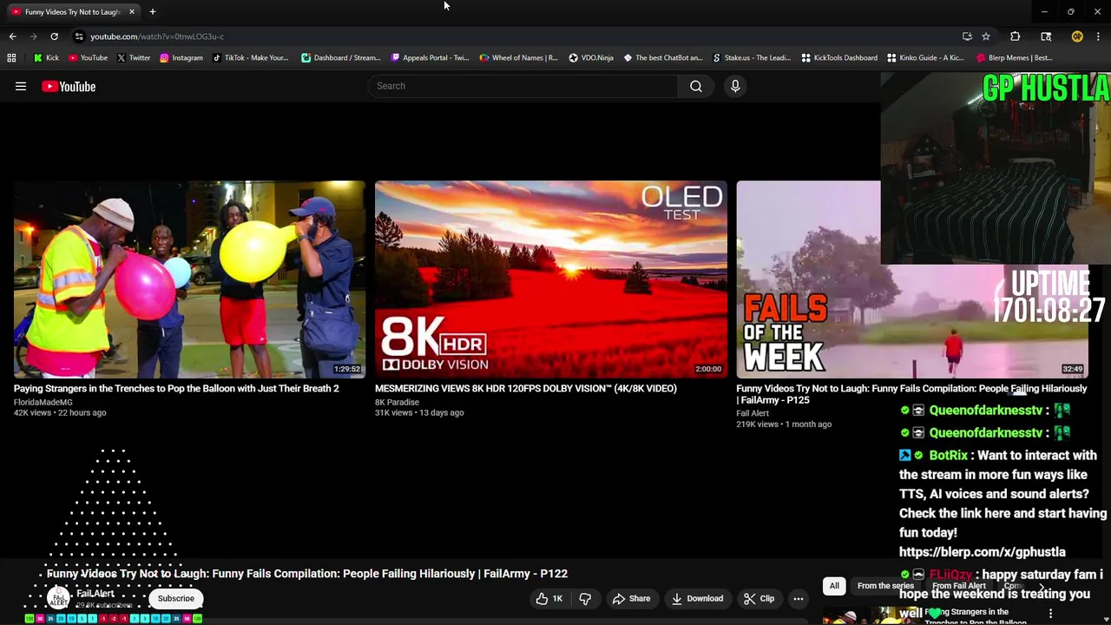Screen dimensions: 1111x625
Task: Open the Blerp Memes bookmark
Action: point(1014,57)
